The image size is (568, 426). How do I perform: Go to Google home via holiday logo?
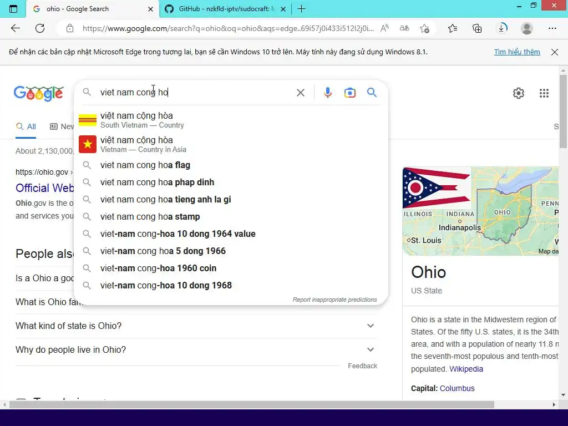[39, 93]
